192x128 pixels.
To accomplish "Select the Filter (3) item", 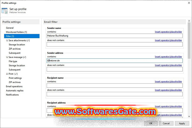I will 22,36.
